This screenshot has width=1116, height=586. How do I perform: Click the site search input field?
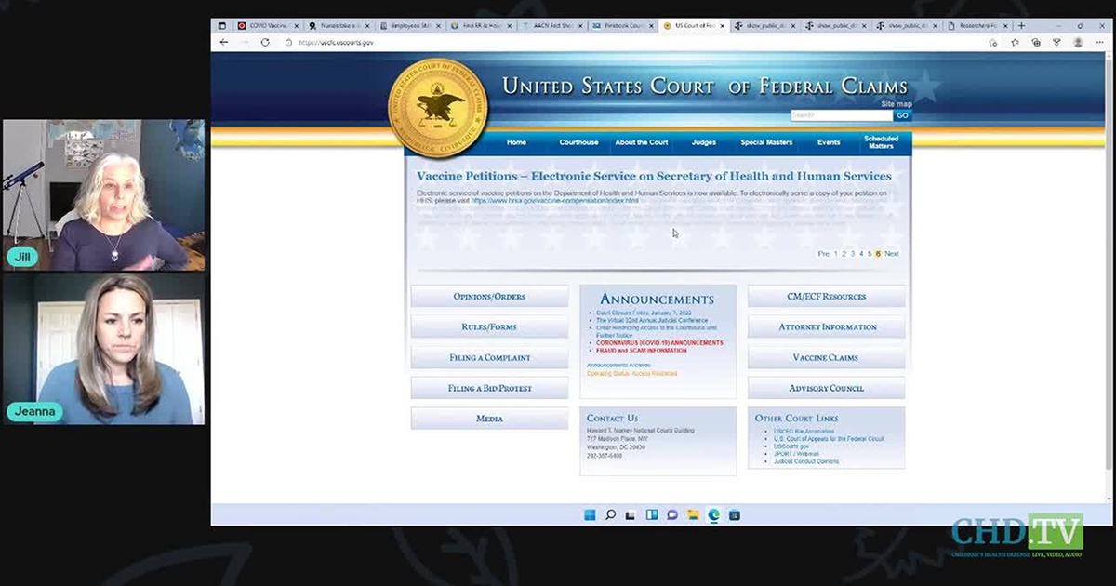click(x=841, y=116)
